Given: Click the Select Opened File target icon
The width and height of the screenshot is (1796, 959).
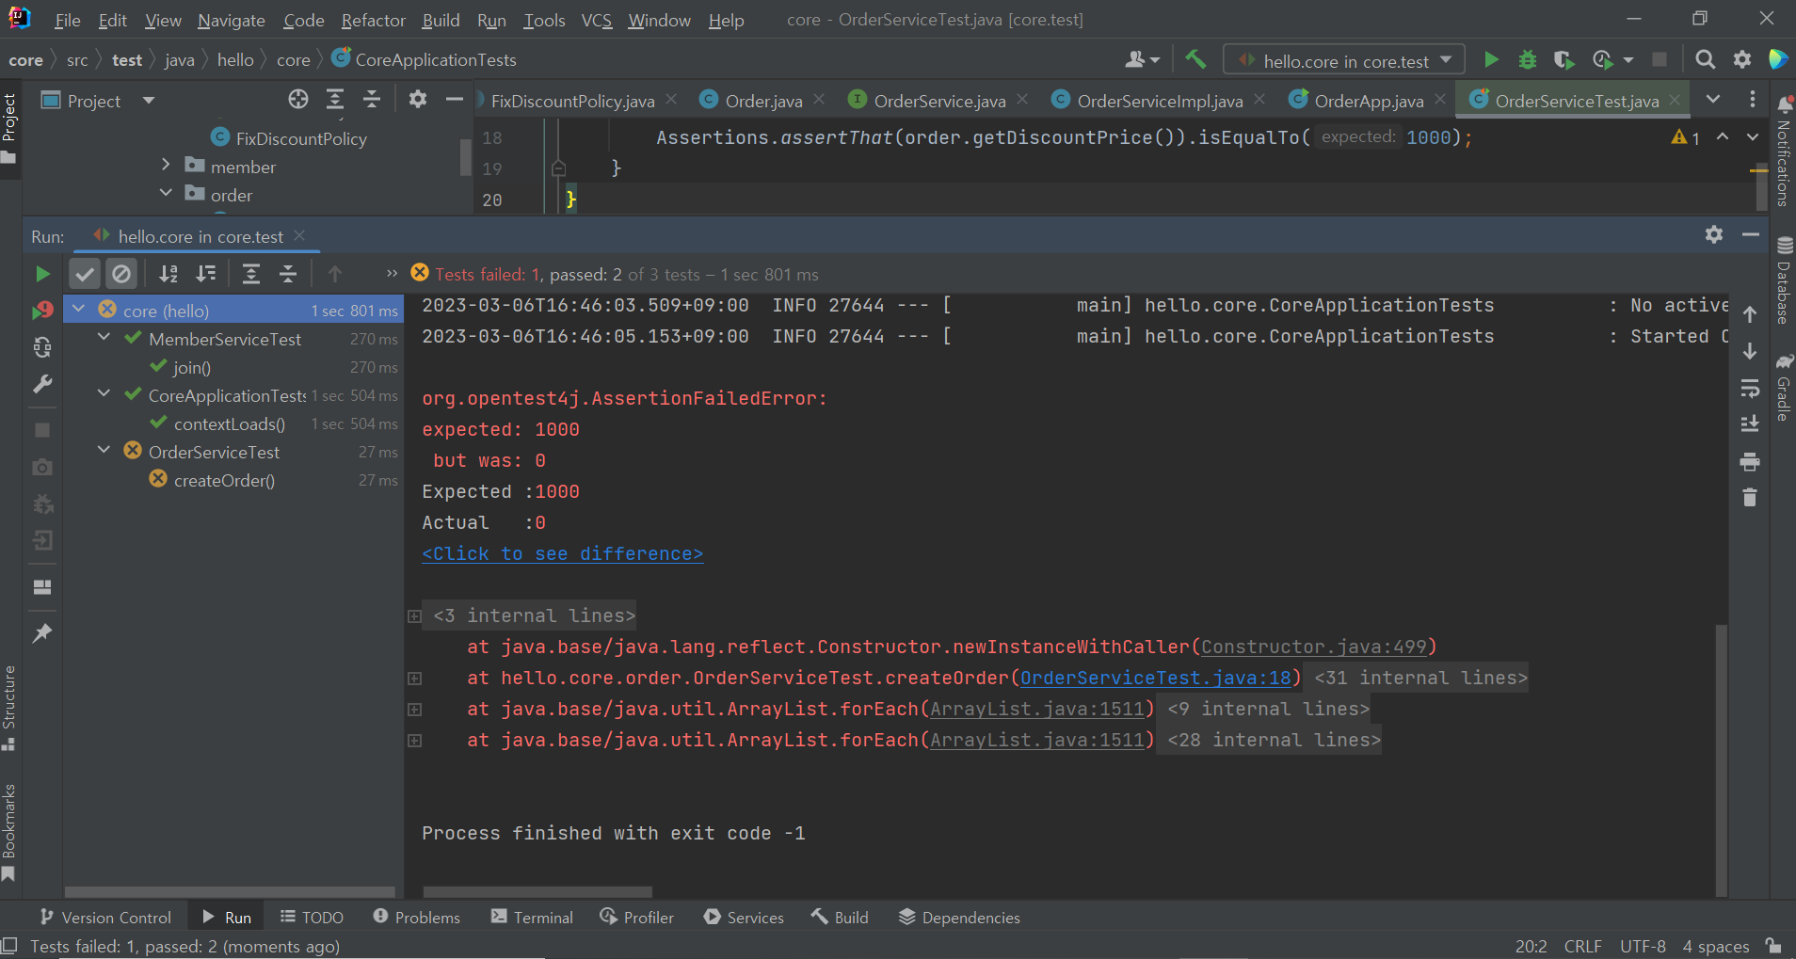Looking at the screenshot, I should point(298,100).
